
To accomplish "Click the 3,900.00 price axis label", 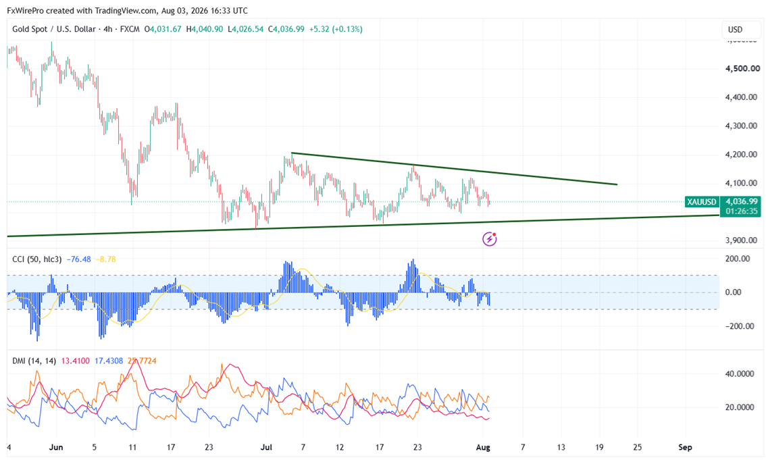I will 742,240.
